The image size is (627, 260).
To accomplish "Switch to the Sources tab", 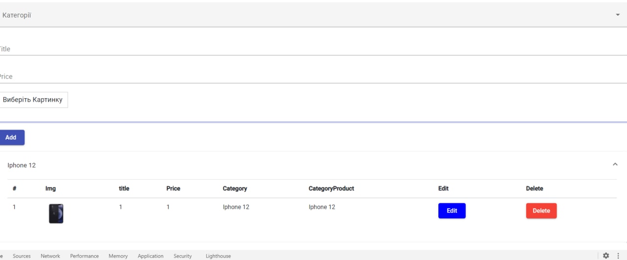I will click(x=22, y=256).
